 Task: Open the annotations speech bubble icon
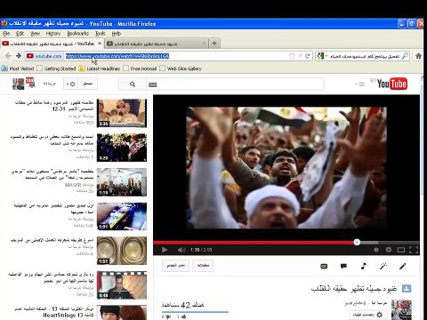pyautogui.click(x=343, y=266)
